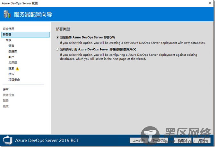Select existing databases deployment radio option
The width and height of the screenshot is (215, 147).
tap(57, 49)
